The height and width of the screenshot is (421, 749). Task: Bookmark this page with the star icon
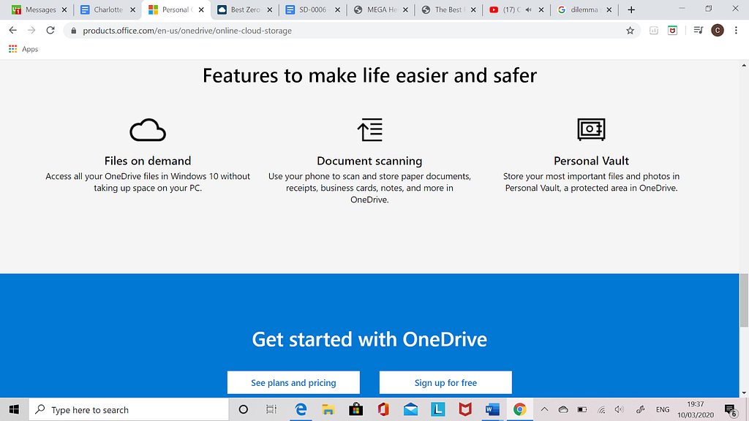630,31
